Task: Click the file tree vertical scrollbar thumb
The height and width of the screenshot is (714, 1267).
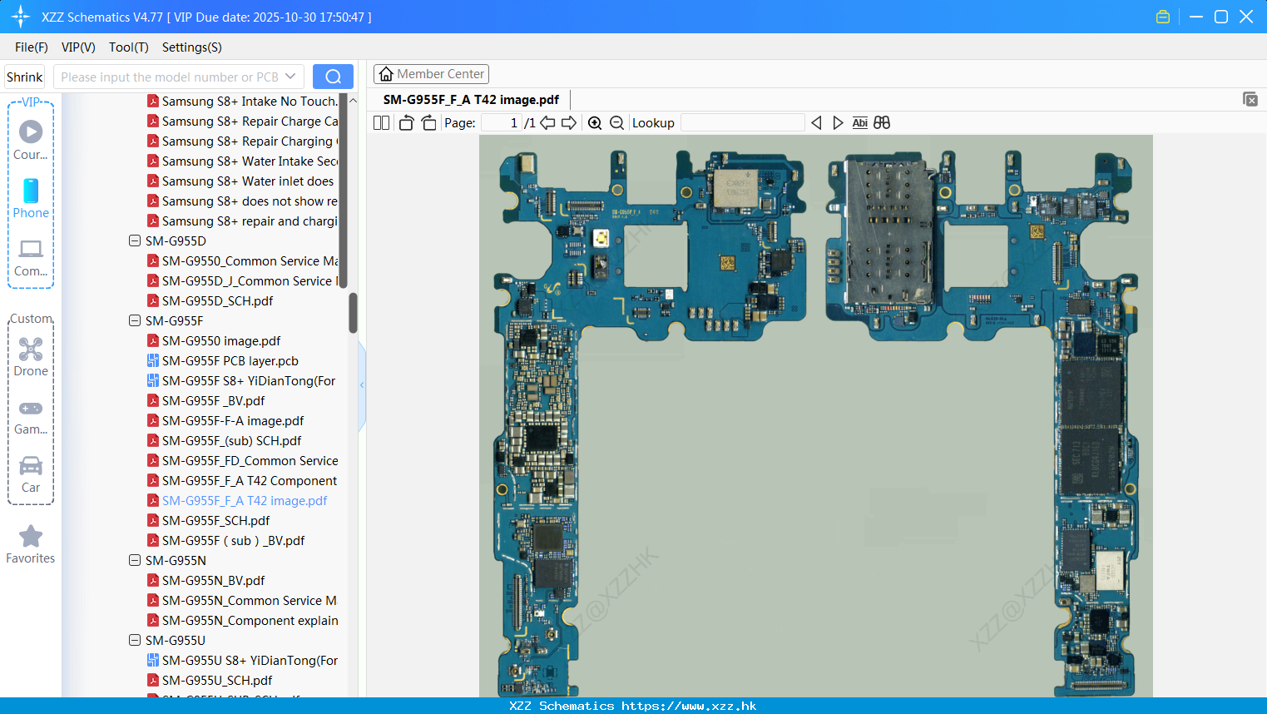Action: [x=353, y=313]
